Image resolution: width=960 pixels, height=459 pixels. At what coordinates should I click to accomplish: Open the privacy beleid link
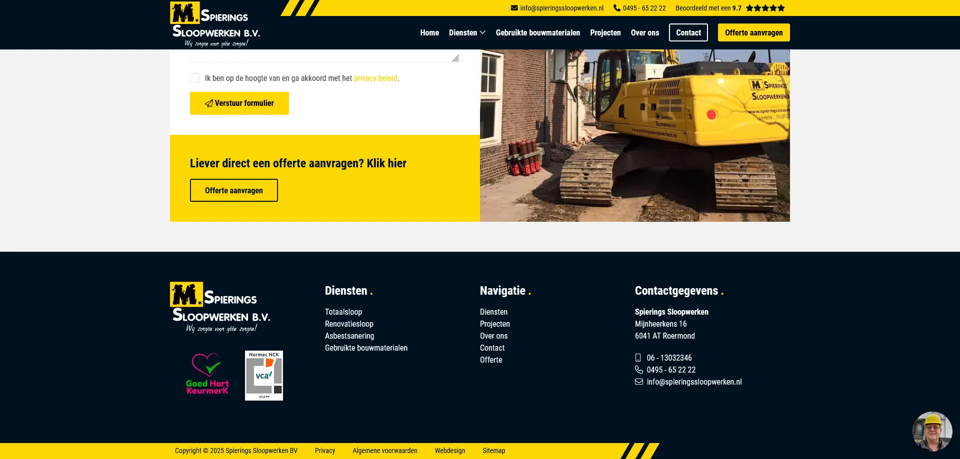coord(375,78)
